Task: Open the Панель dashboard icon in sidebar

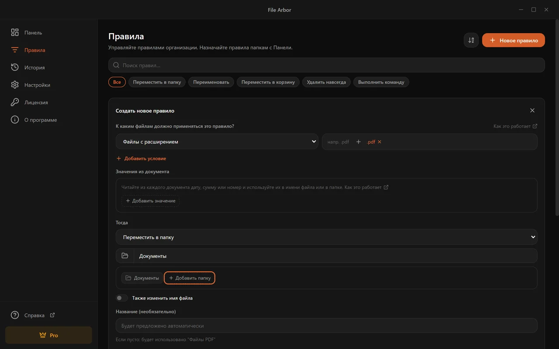Action: tap(15, 32)
